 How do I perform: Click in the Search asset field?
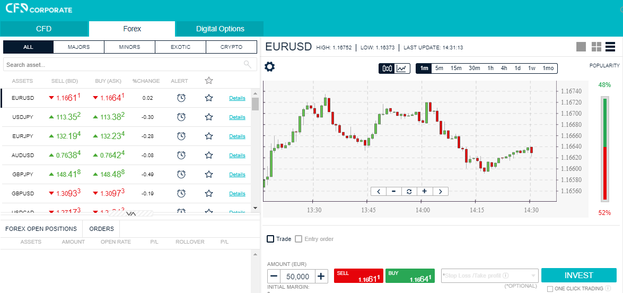[x=123, y=64]
